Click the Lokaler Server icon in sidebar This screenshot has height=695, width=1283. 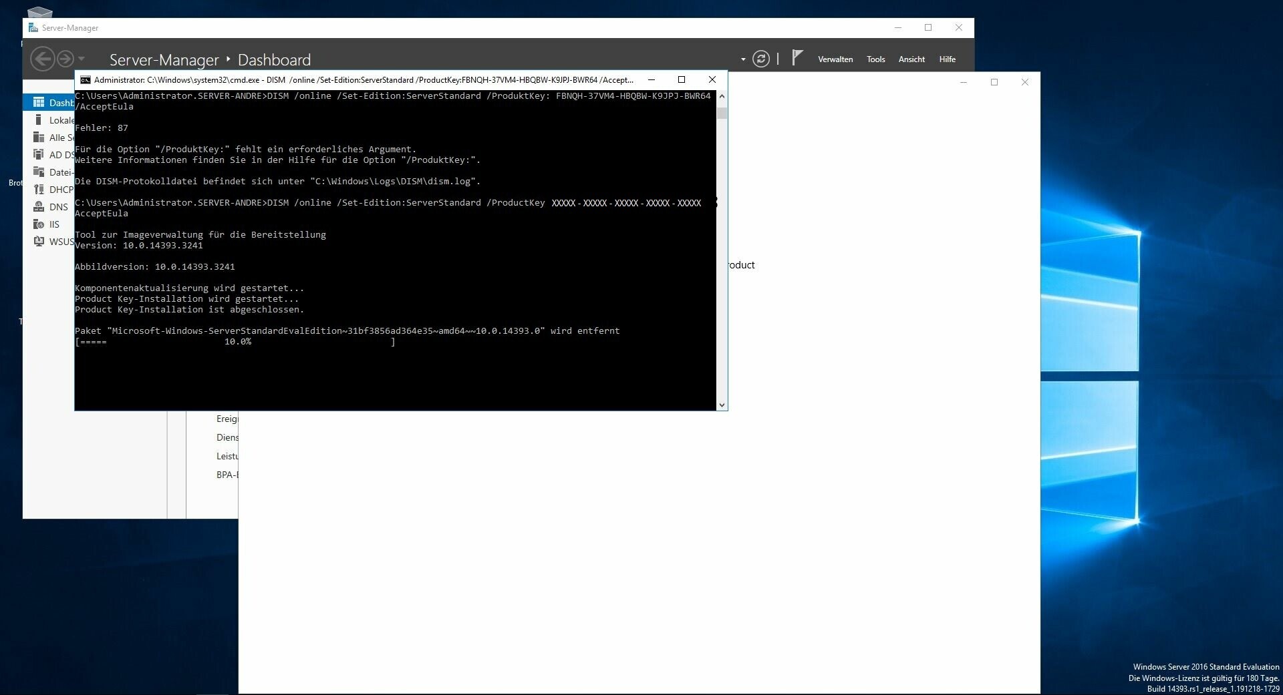click(39, 120)
